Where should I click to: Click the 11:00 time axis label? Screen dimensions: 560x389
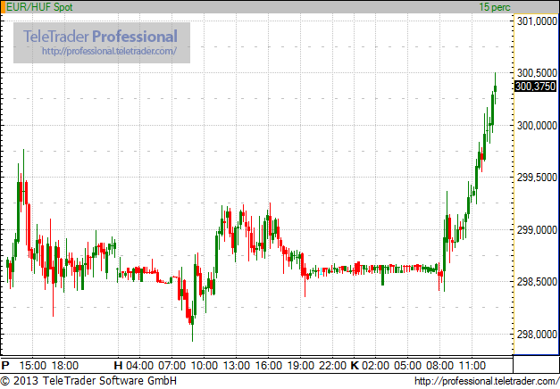pyautogui.click(x=472, y=366)
